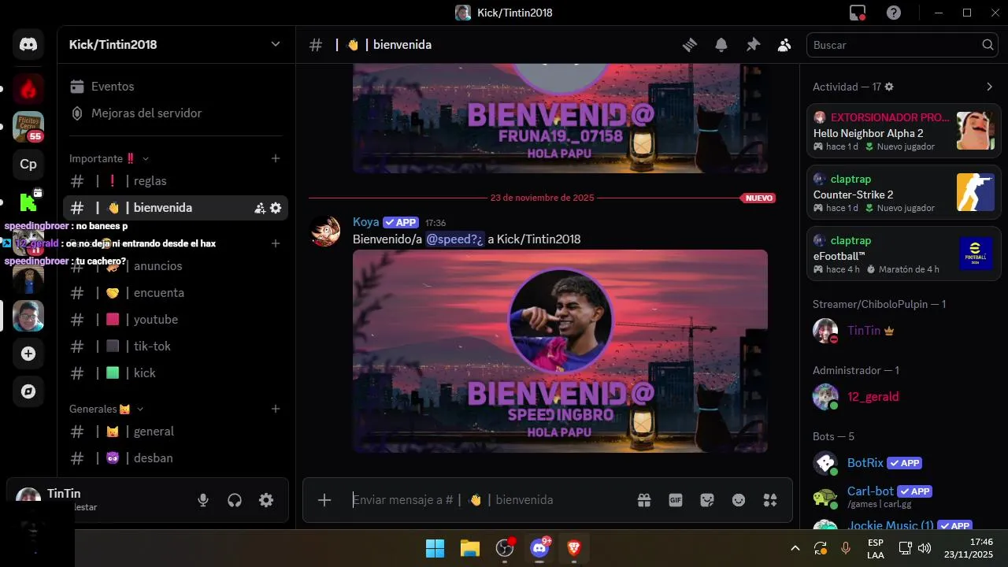Open taskbar clock and date
The image size is (1008, 567).
[x=969, y=548]
